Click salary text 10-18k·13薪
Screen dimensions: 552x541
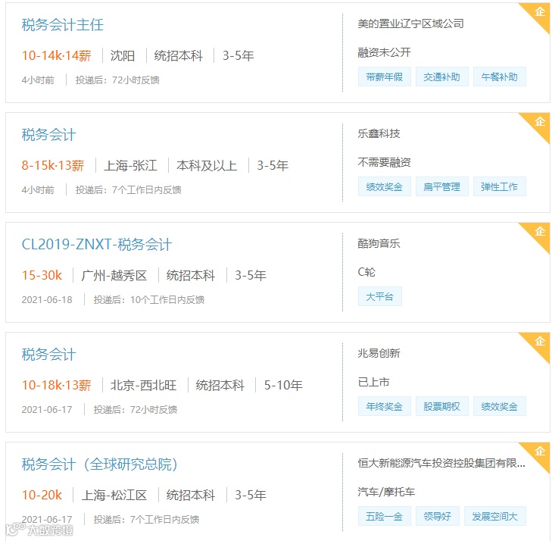coord(56,386)
